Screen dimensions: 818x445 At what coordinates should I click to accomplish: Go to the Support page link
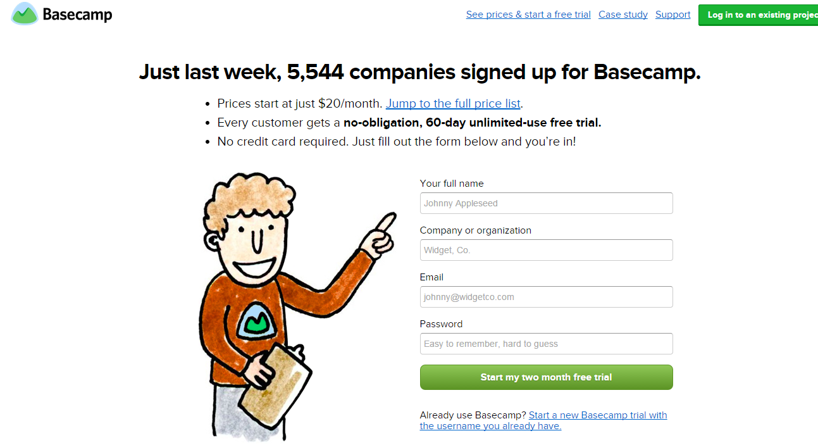673,15
